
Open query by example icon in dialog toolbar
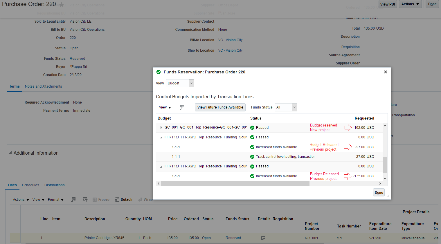182,107
